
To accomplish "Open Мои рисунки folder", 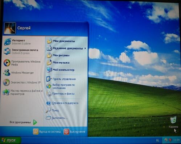I will point(61,55).
